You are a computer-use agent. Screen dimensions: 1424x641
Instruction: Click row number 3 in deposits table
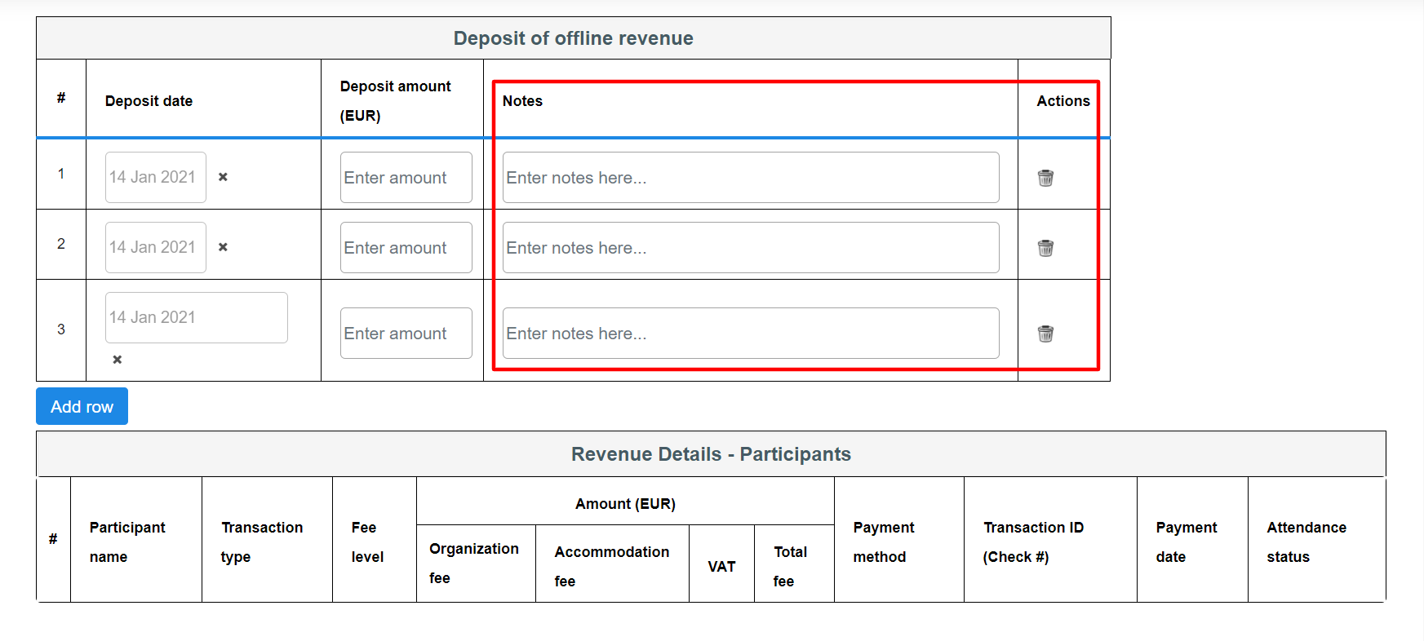(x=61, y=329)
